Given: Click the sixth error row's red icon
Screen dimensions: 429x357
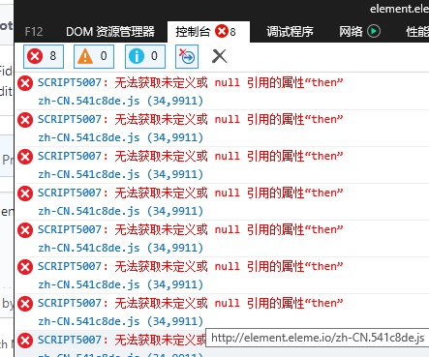Looking at the screenshot, I should 25,267.
